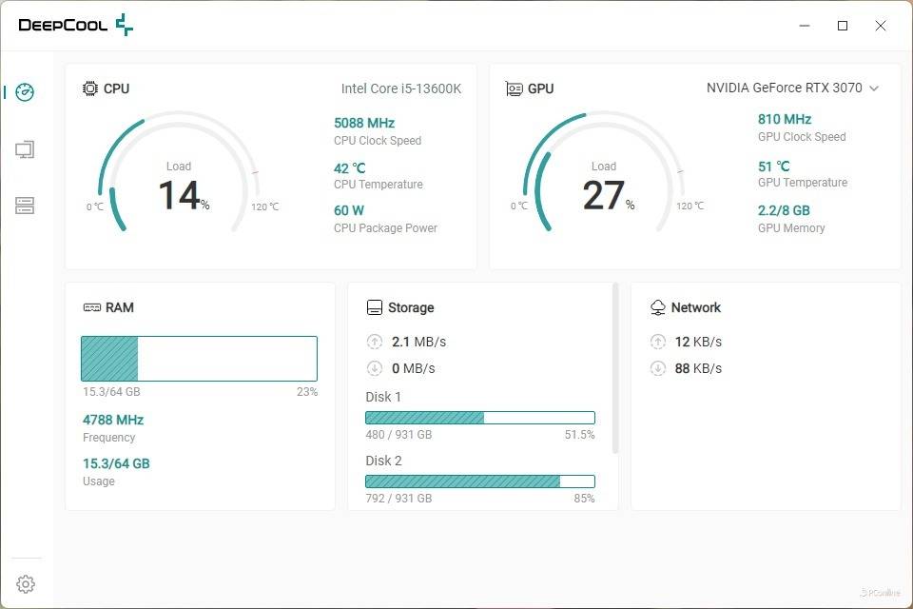Click the Storage download arrow icon
This screenshot has width=913, height=609.
(x=375, y=368)
